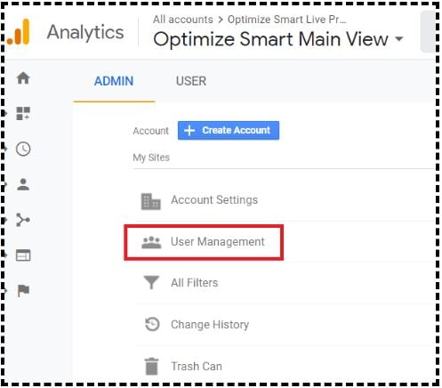Expand the Behavior section arrow
The width and height of the screenshot is (442, 388).
[x=4, y=255]
